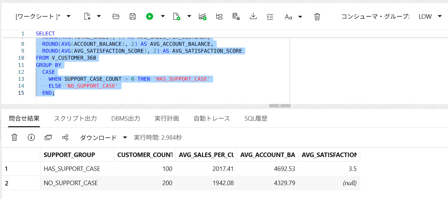The height and width of the screenshot is (199, 448).
Task: Select the cell with value 4692.53
Action: (268, 169)
